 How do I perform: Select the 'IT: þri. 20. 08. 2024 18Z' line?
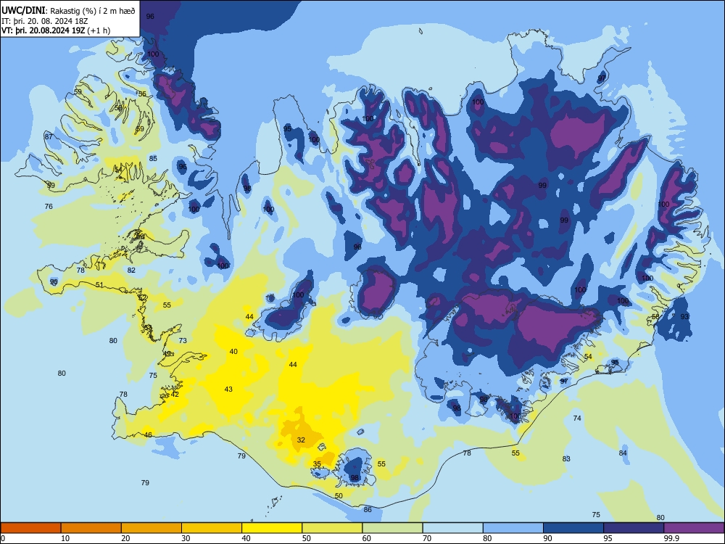point(45,21)
